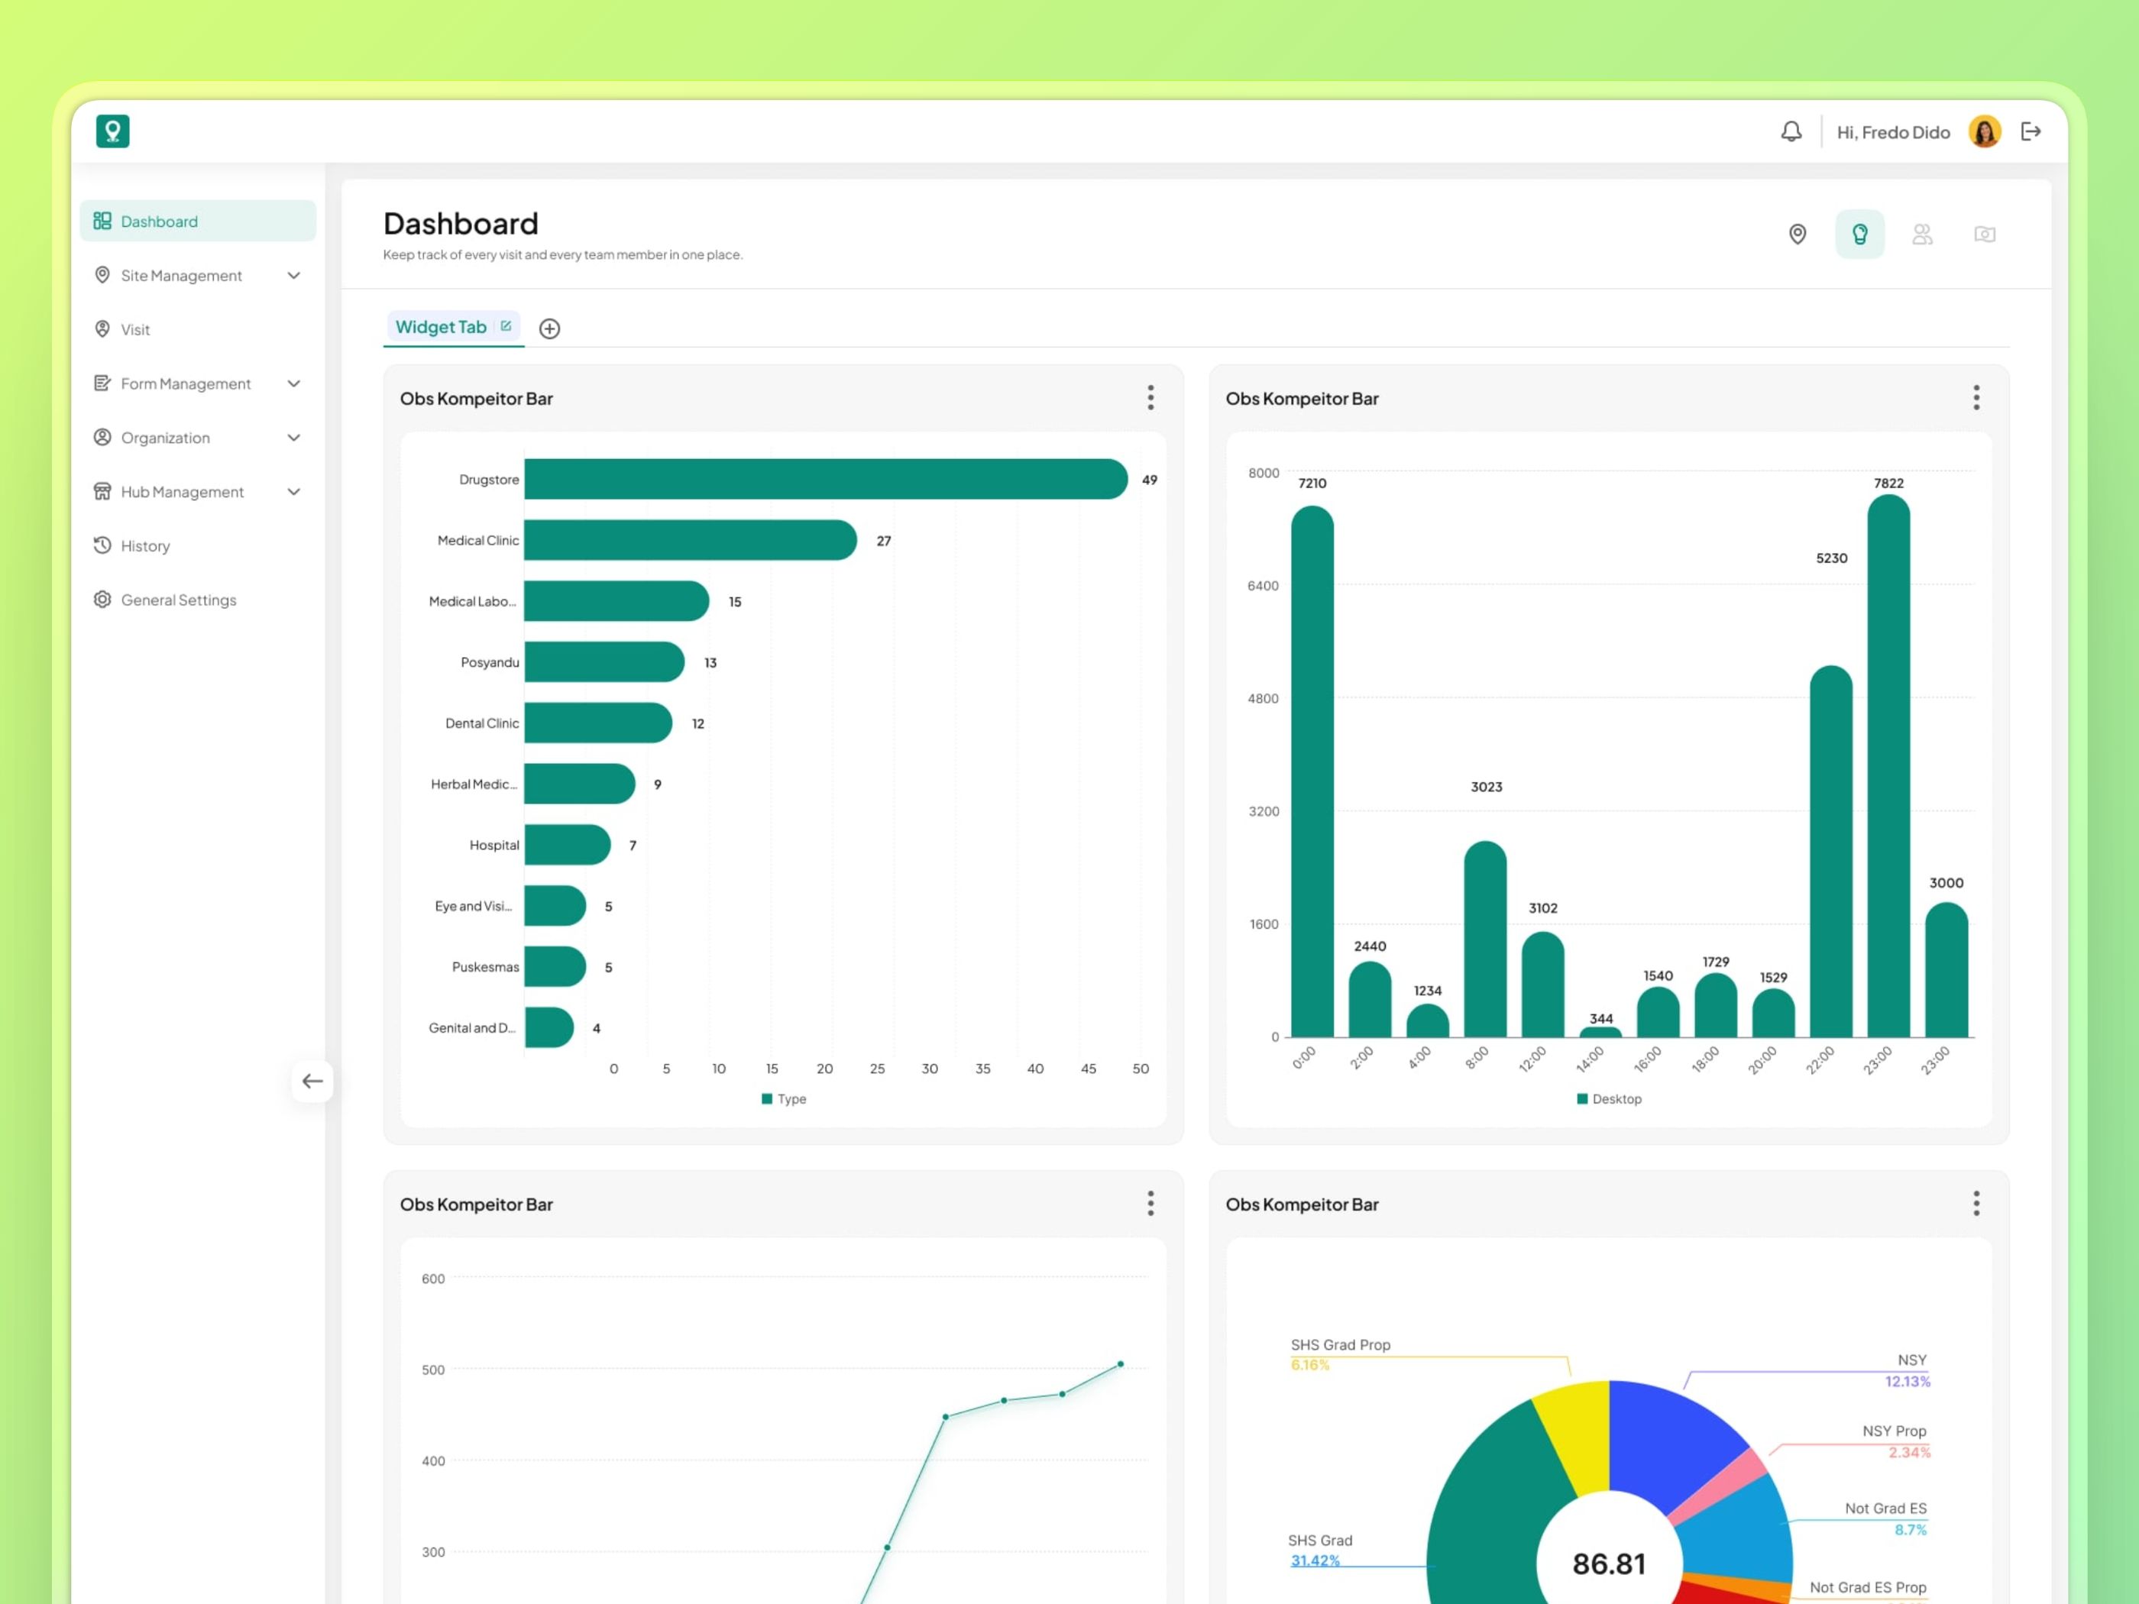The image size is (2139, 1604).
Task: Open options menu of horizontal bar widget
Action: coord(1150,397)
